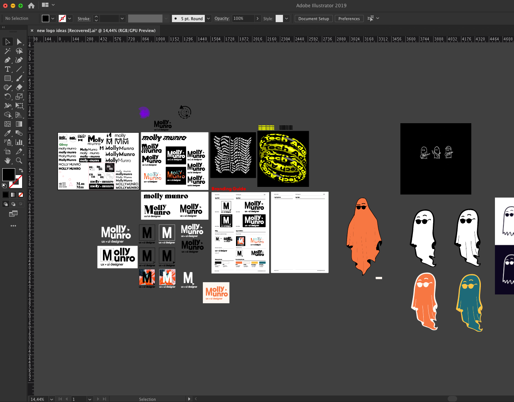Switch to 'new logo ideas [Recovered].ai' tab
This screenshot has width=514, height=402.
tap(96, 31)
